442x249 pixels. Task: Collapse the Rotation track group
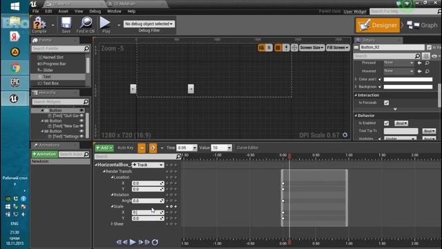pos(112,195)
